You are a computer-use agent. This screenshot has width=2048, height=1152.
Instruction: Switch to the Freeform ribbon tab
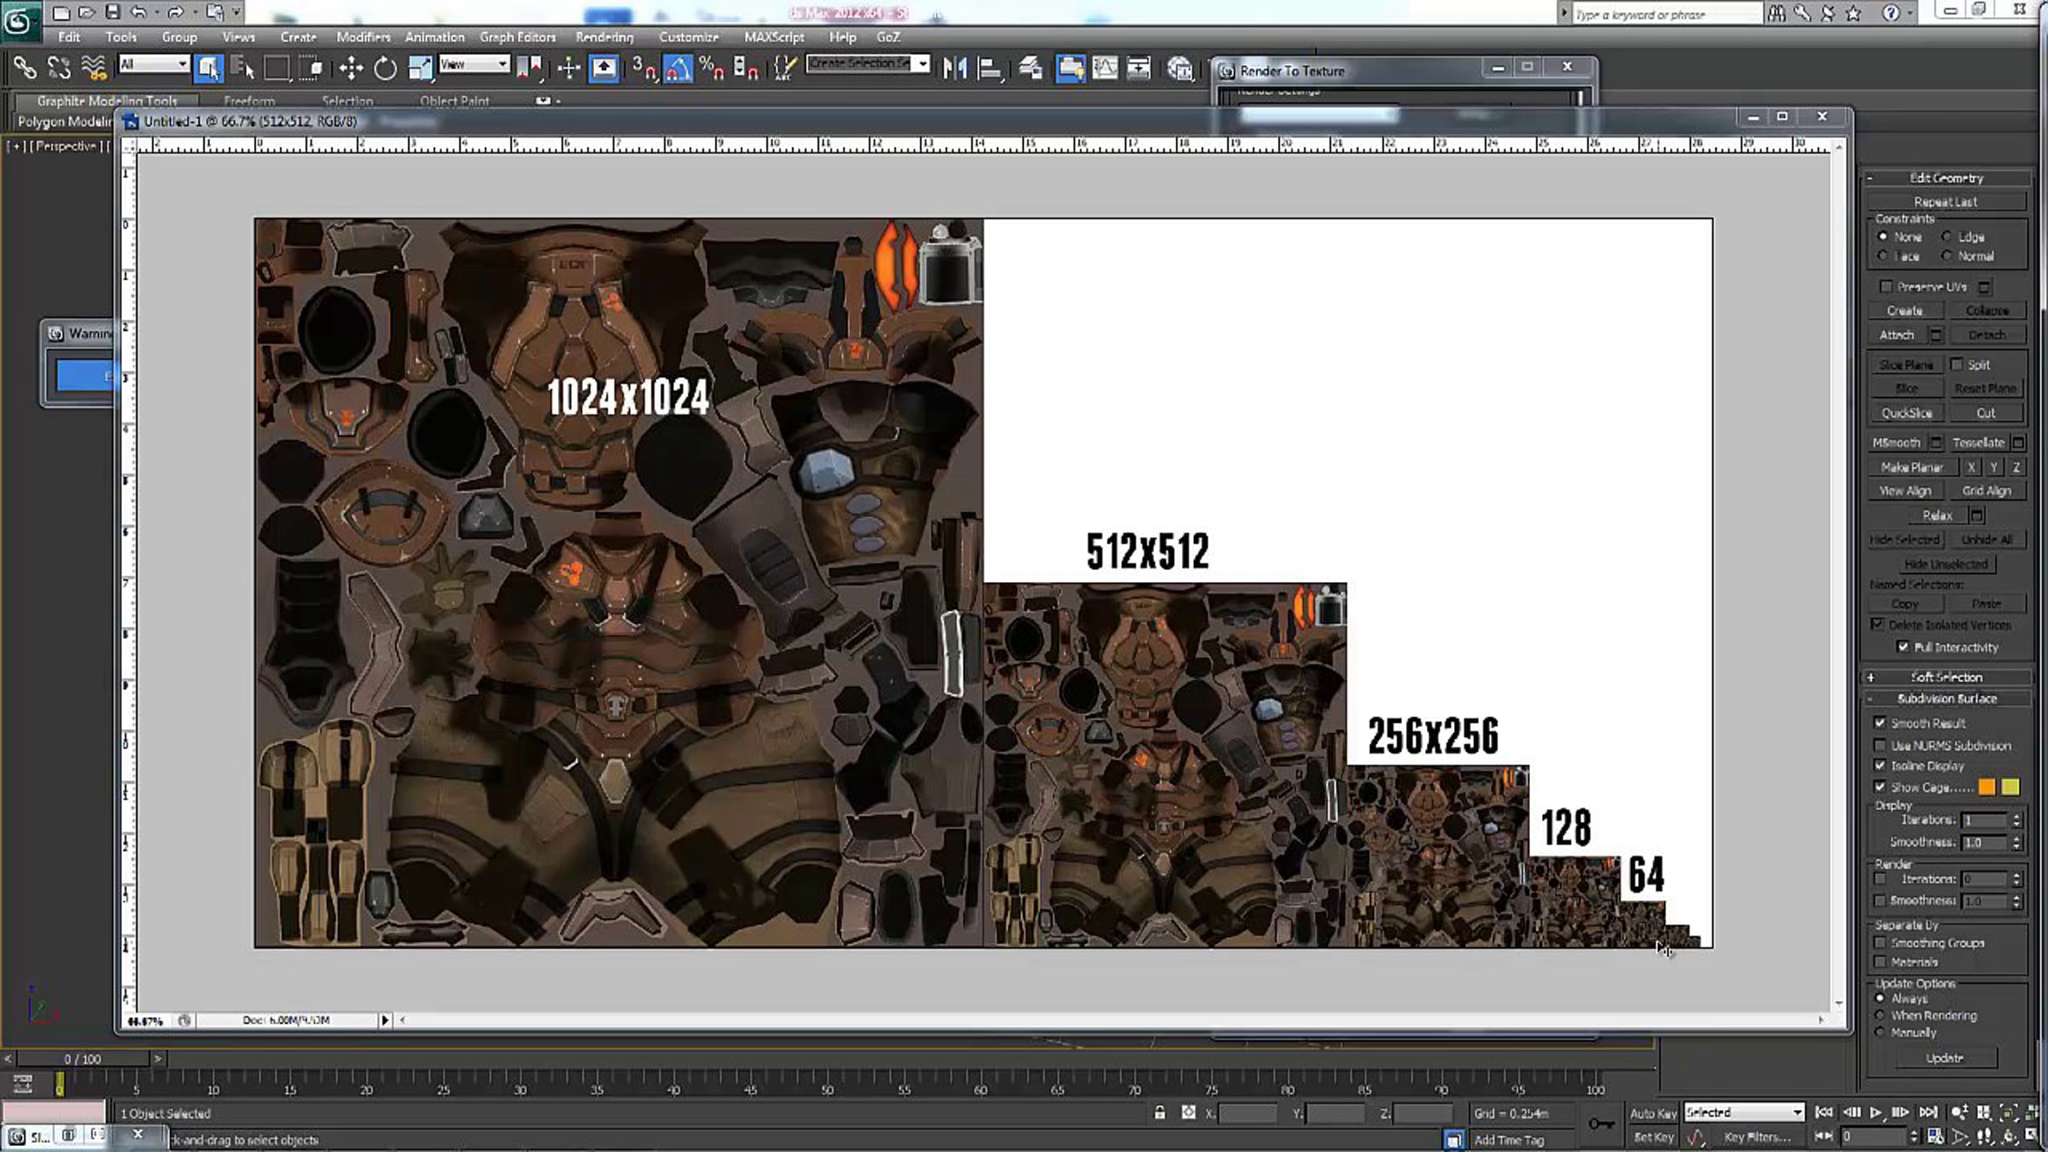(249, 101)
